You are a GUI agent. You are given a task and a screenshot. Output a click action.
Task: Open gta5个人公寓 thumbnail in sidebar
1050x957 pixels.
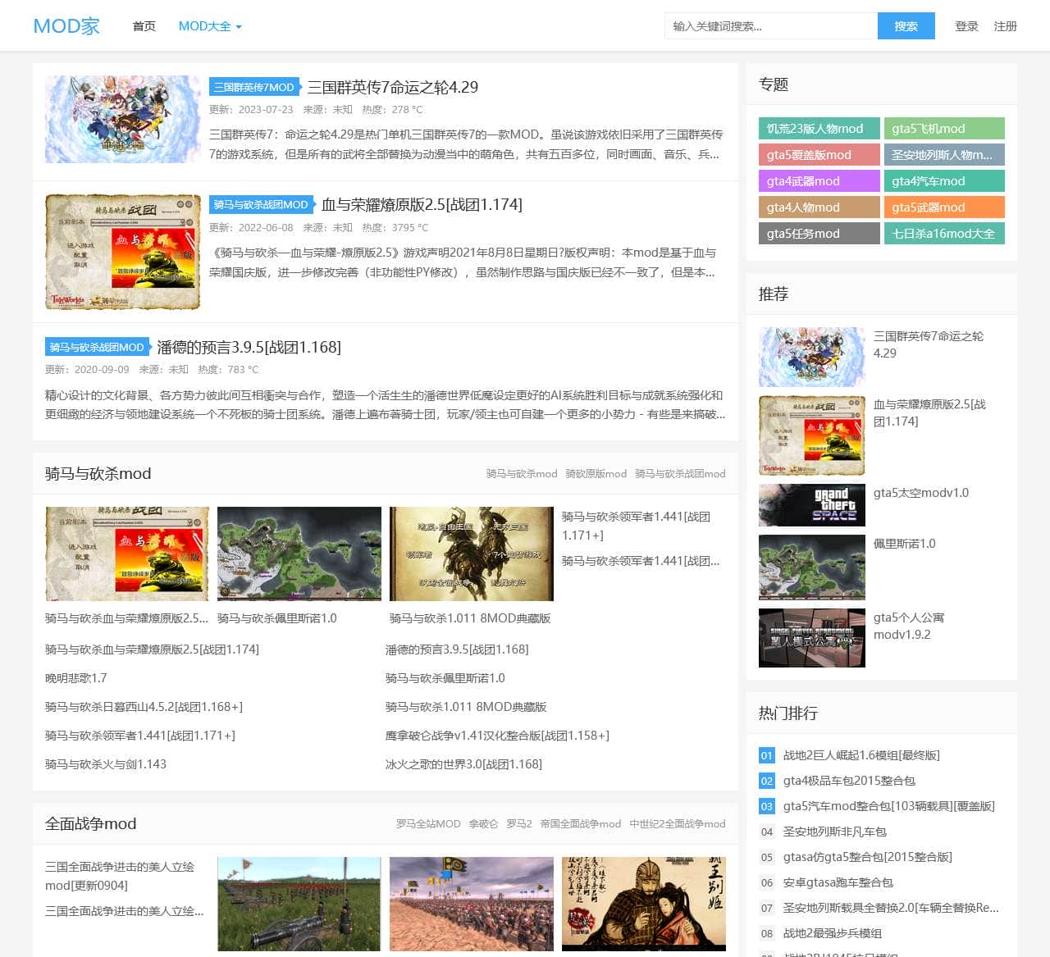[x=812, y=638]
